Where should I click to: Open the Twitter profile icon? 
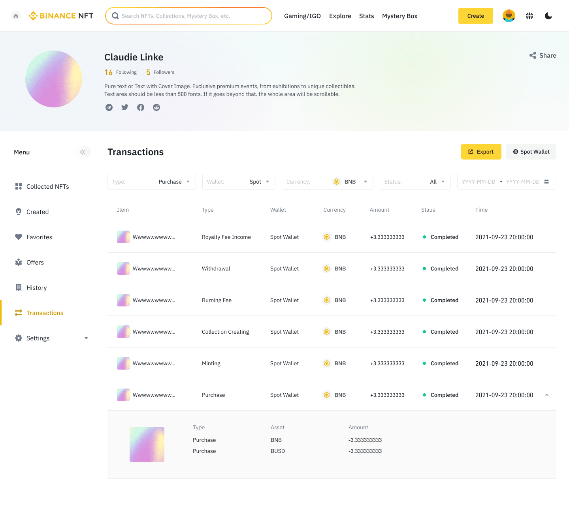tap(125, 107)
